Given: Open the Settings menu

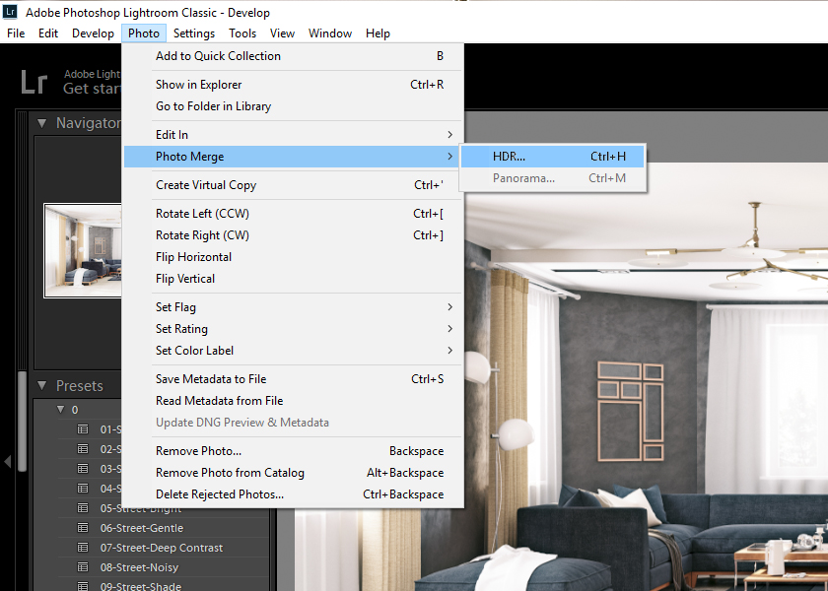Looking at the screenshot, I should pyautogui.click(x=194, y=33).
